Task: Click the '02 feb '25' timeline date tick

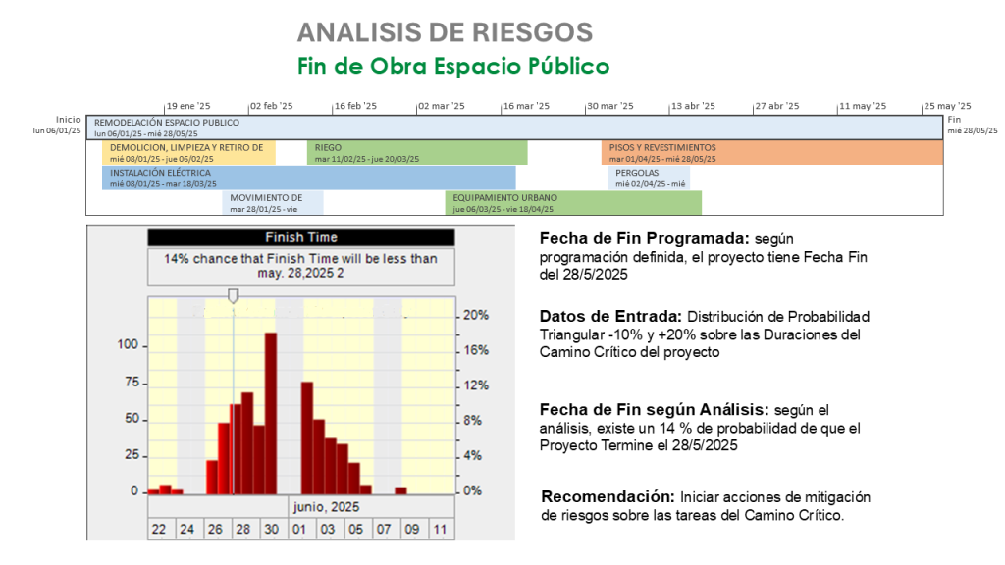Action: (272, 106)
